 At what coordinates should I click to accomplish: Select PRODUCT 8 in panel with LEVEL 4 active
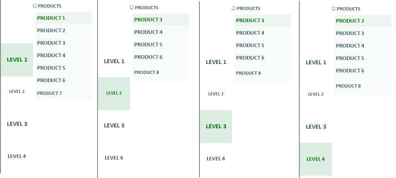click(363, 86)
